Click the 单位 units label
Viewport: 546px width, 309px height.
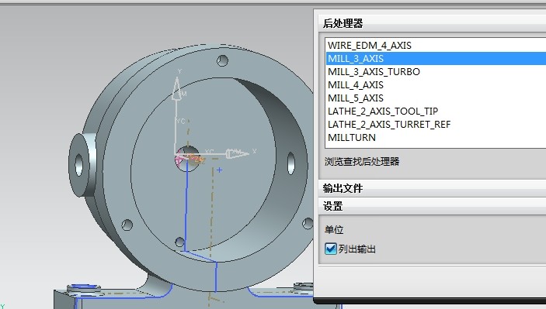pyautogui.click(x=334, y=230)
